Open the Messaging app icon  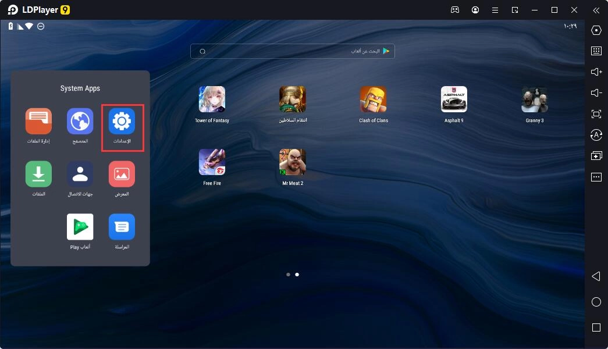[122, 227]
